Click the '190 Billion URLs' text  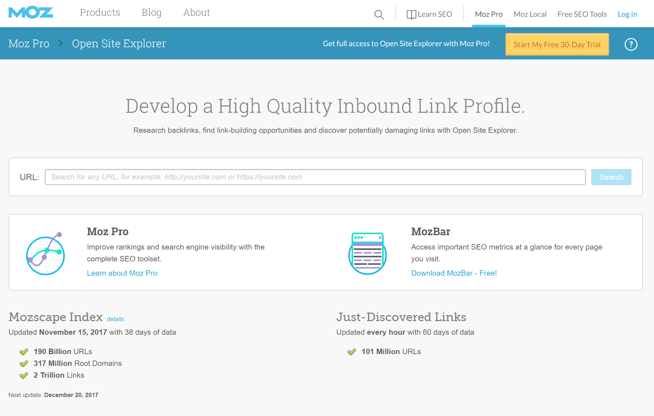coord(63,352)
